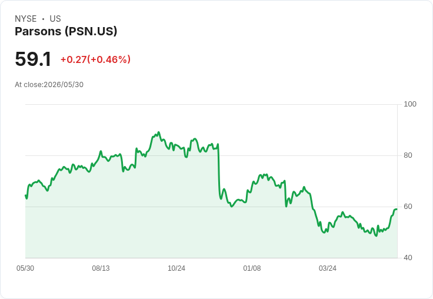The image size is (433, 299).
Task: Click the Parsons (PSN.US) stock title
Action: pyautogui.click(x=66, y=31)
